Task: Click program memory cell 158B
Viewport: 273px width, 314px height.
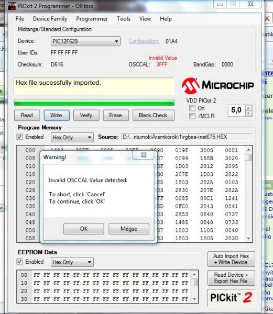Action: point(206,158)
